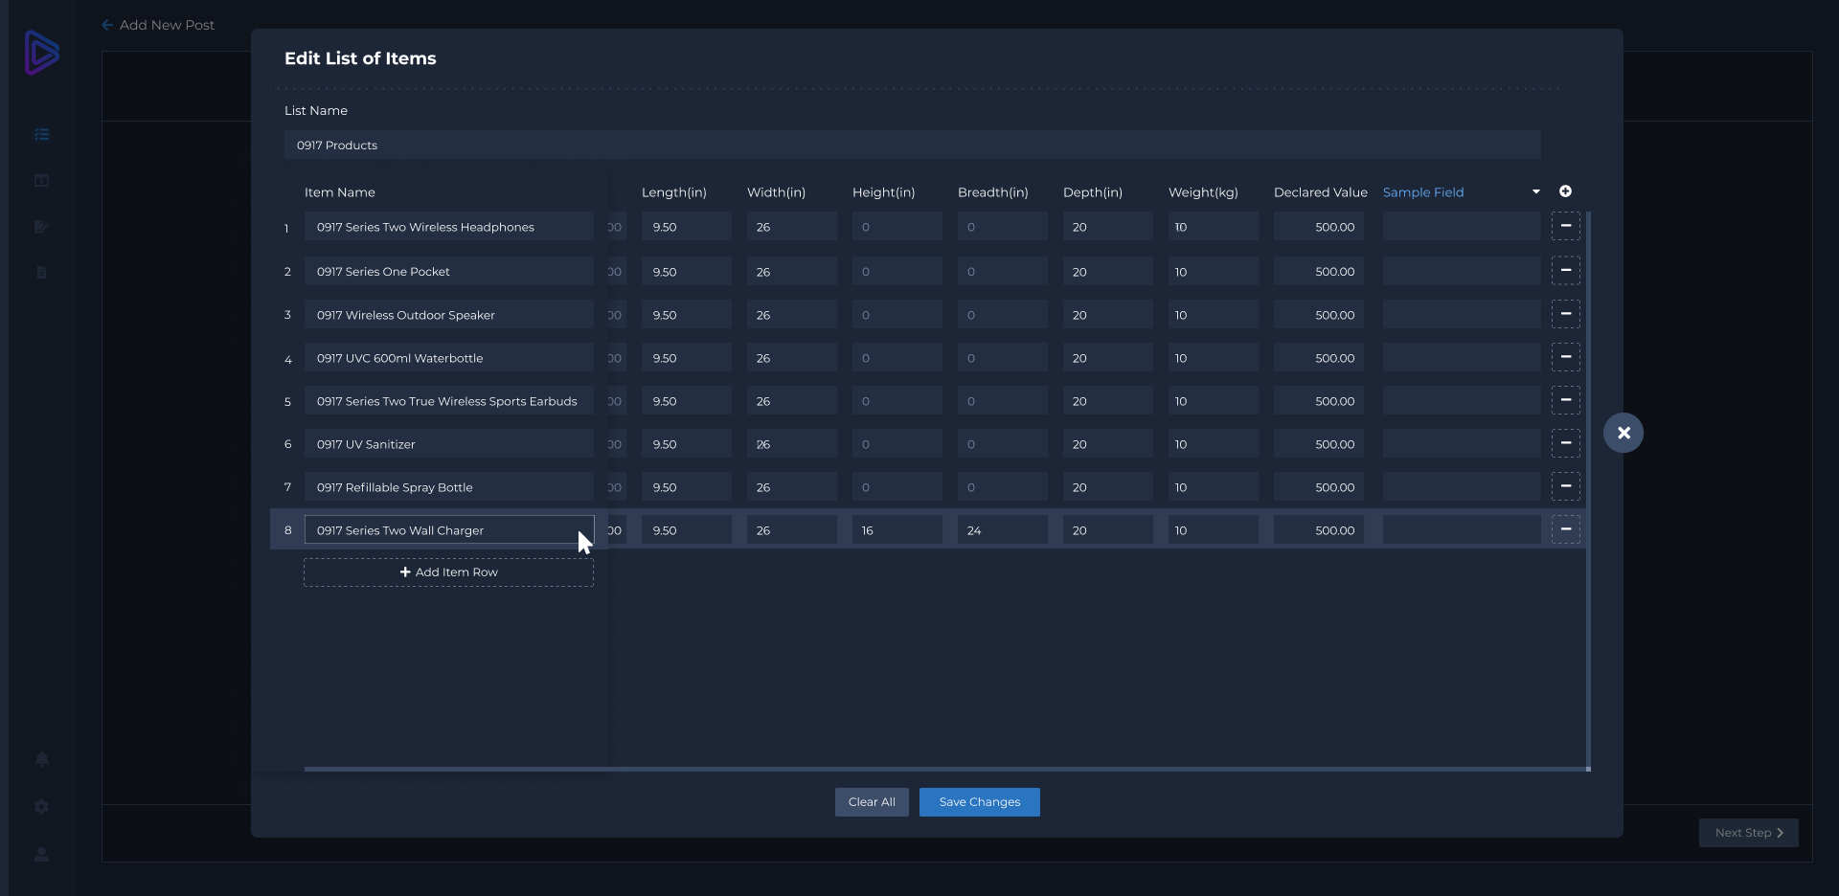
Task: Edit Length 9.50 for Wireless Headphones row
Action: click(x=686, y=227)
